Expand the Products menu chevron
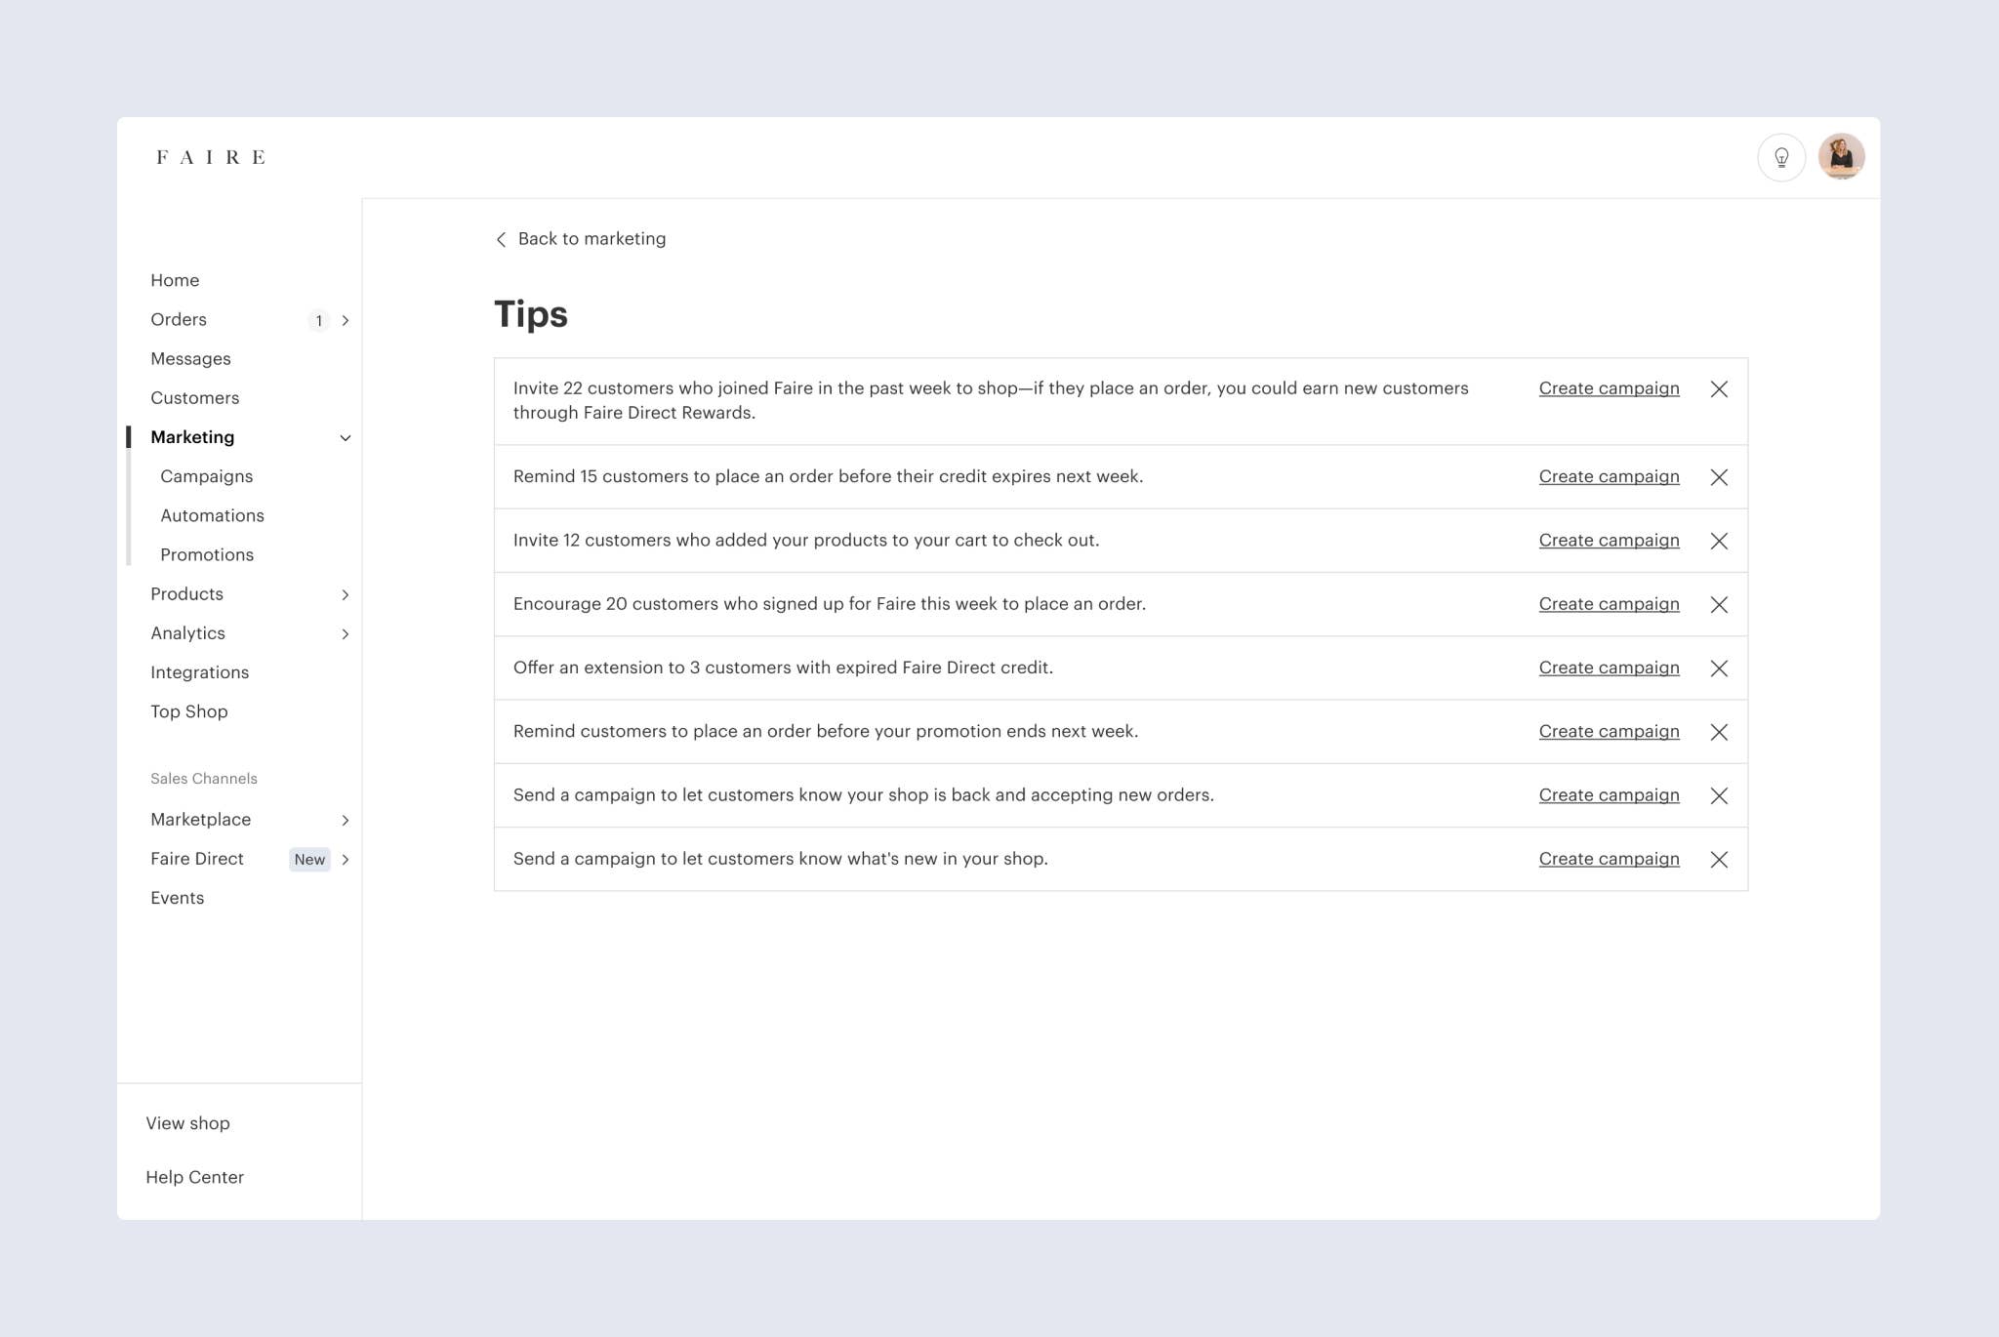1999x1337 pixels. tap(345, 594)
